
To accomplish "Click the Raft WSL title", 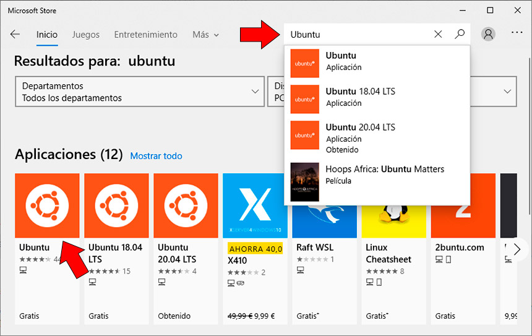I will point(315,248).
